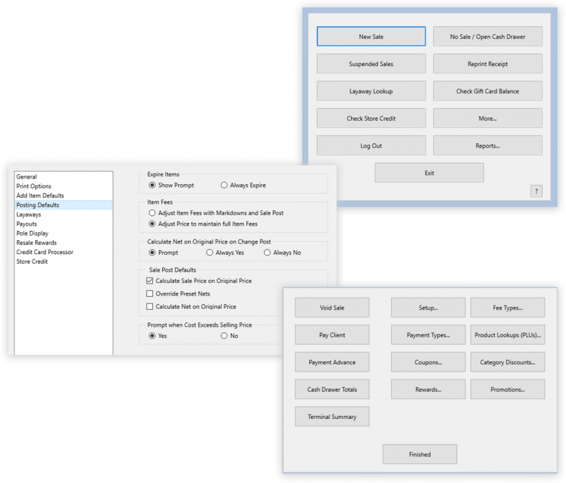Viewport: 566px width, 483px height.
Task: Enable Override Preset Nets checkbox
Action: click(150, 294)
